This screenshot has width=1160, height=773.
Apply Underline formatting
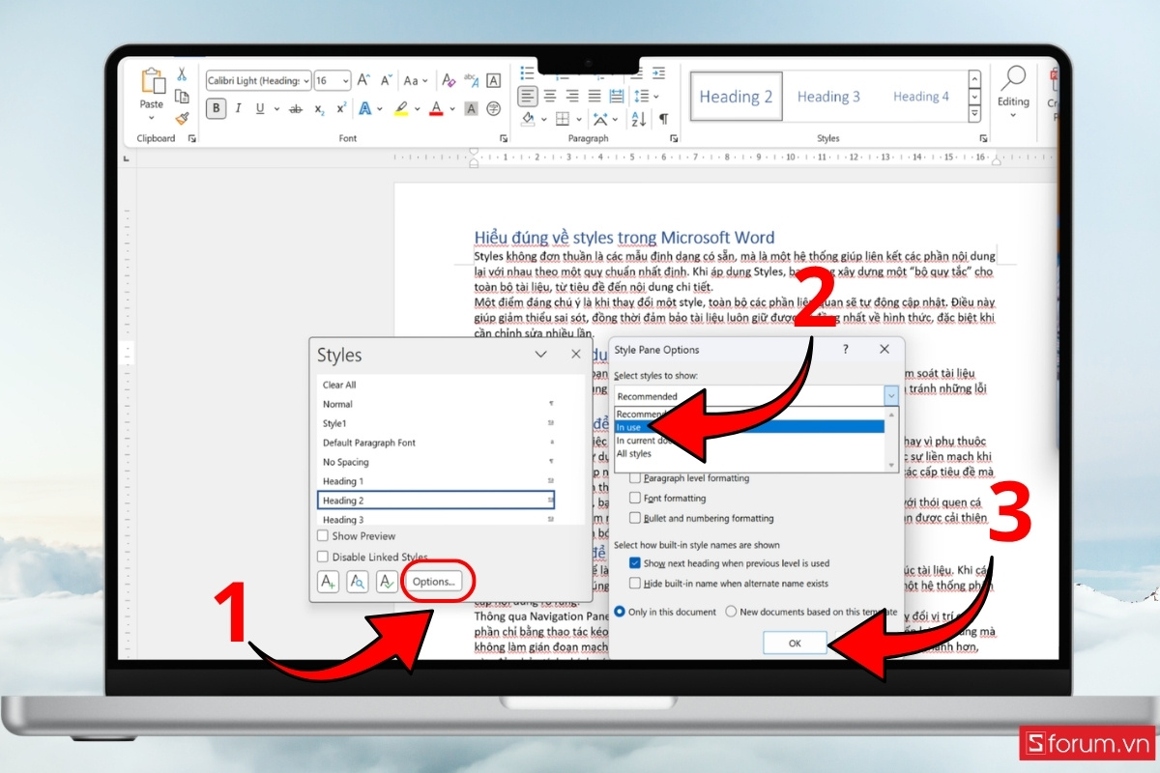pyautogui.click(x=260, y=108)
